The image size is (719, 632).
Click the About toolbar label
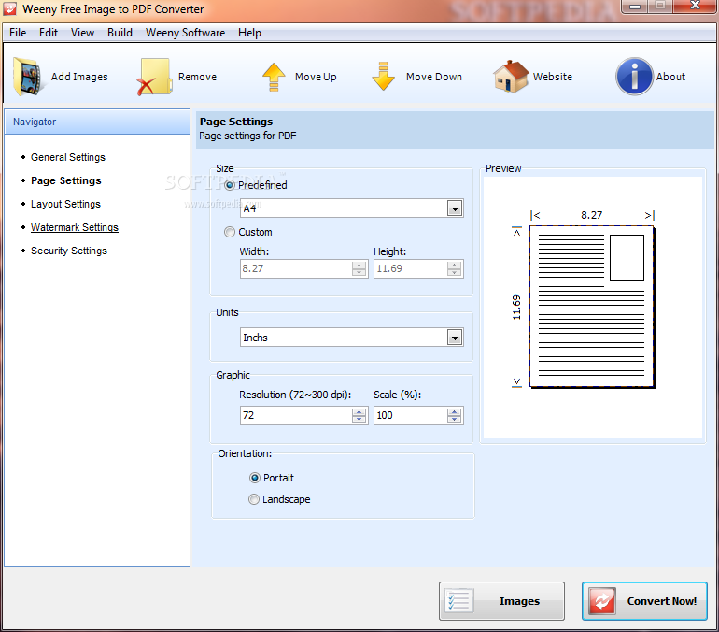tap(670, 77)
